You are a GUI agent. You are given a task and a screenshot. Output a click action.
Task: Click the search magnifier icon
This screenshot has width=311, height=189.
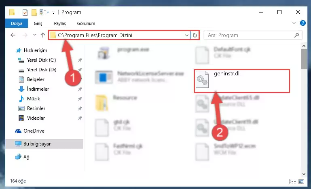pyautogui.click(x=296, y=35)
